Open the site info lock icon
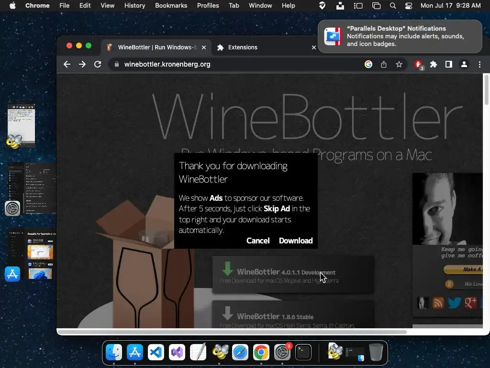This screenshot has width=490, height=368. pos(117,65)
